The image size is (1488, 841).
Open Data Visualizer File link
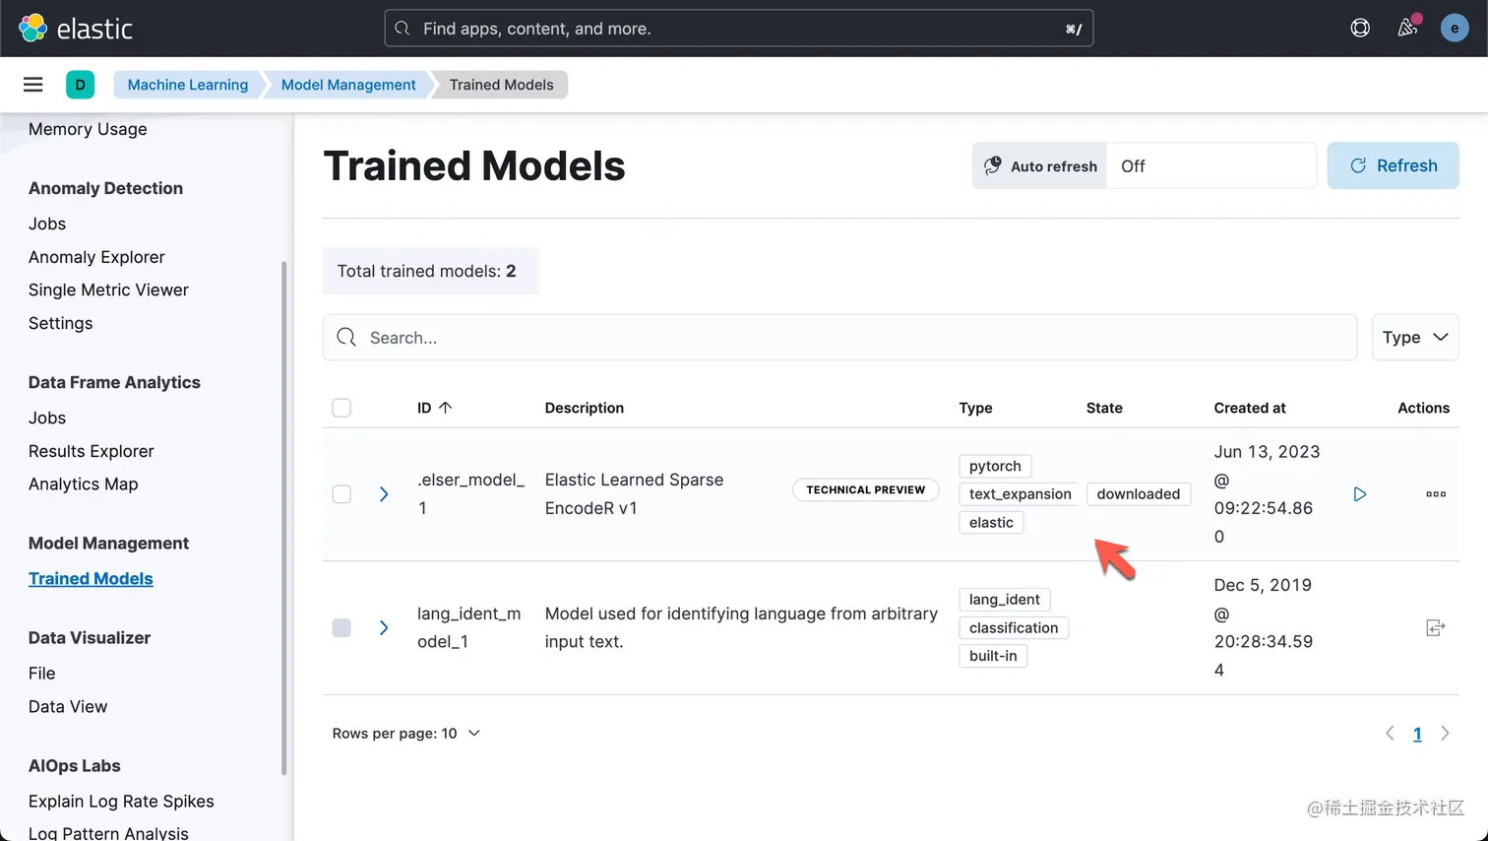[x=42, y=674]
